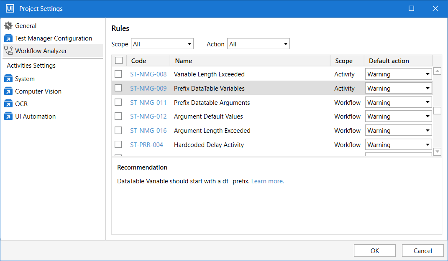Image resolution: width=448 pixels, height=261 pixels.
Task: Click the Workflow Analyzer icon
Action: (8, 51)
